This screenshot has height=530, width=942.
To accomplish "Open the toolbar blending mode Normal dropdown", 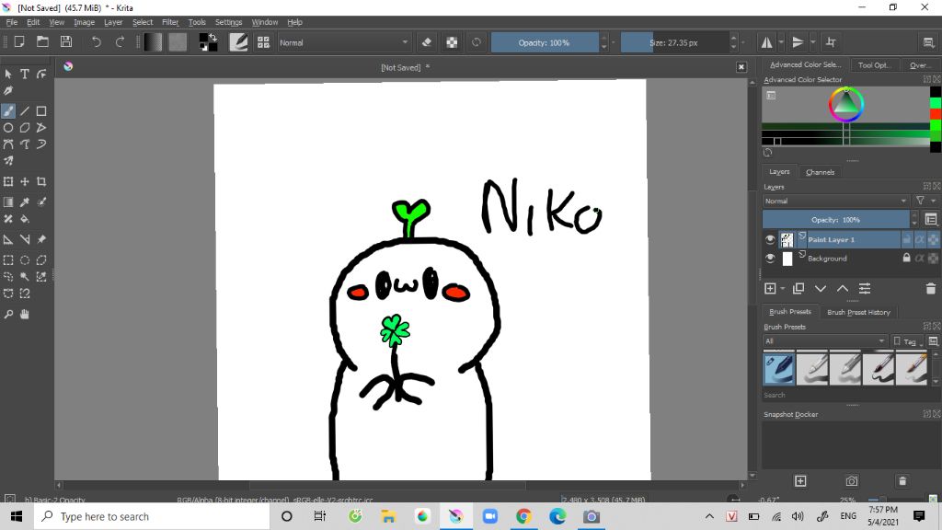I will 344,42.
